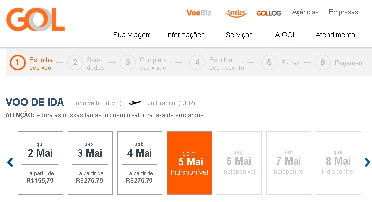The image size is (372, 202).
Task: Select the Friday 3 Mai fare
Action: pyautogui.click(x=90, y=162)
